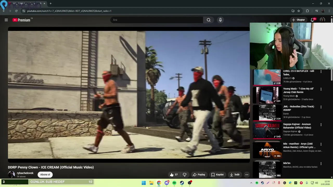
Task: Reload the page with refresh icon
Action: tap(16, 11)
